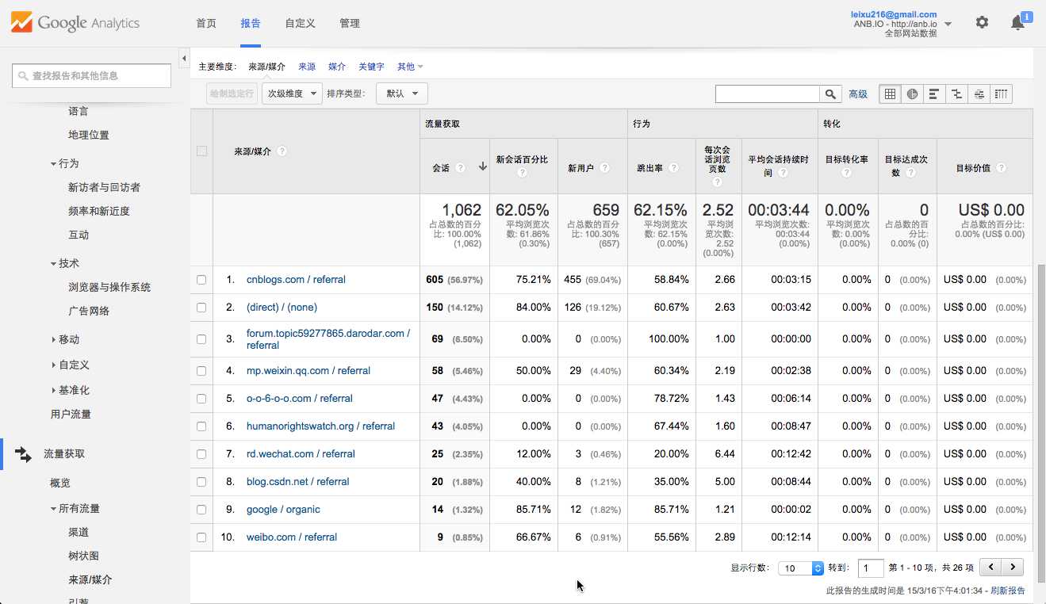1046x604 pixels.
Task: Open 树状图 under 所有流量
Action: tap(84, 556)
